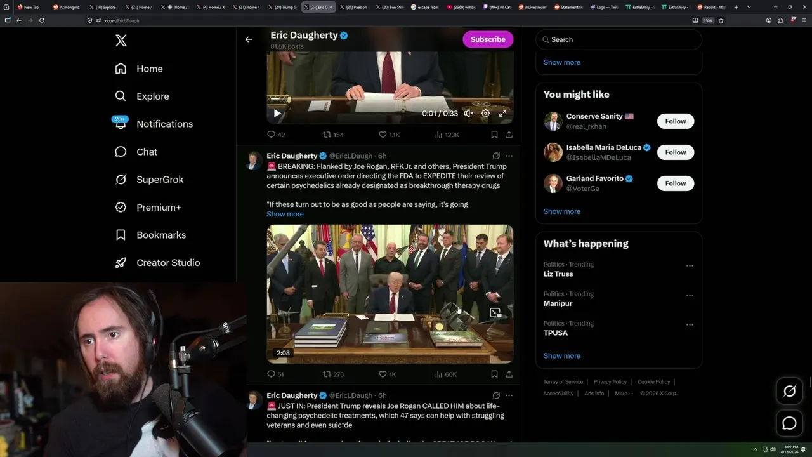Repost the post with 154 reposts
This screenshot has width=812, height=457.
pos(334,135)
